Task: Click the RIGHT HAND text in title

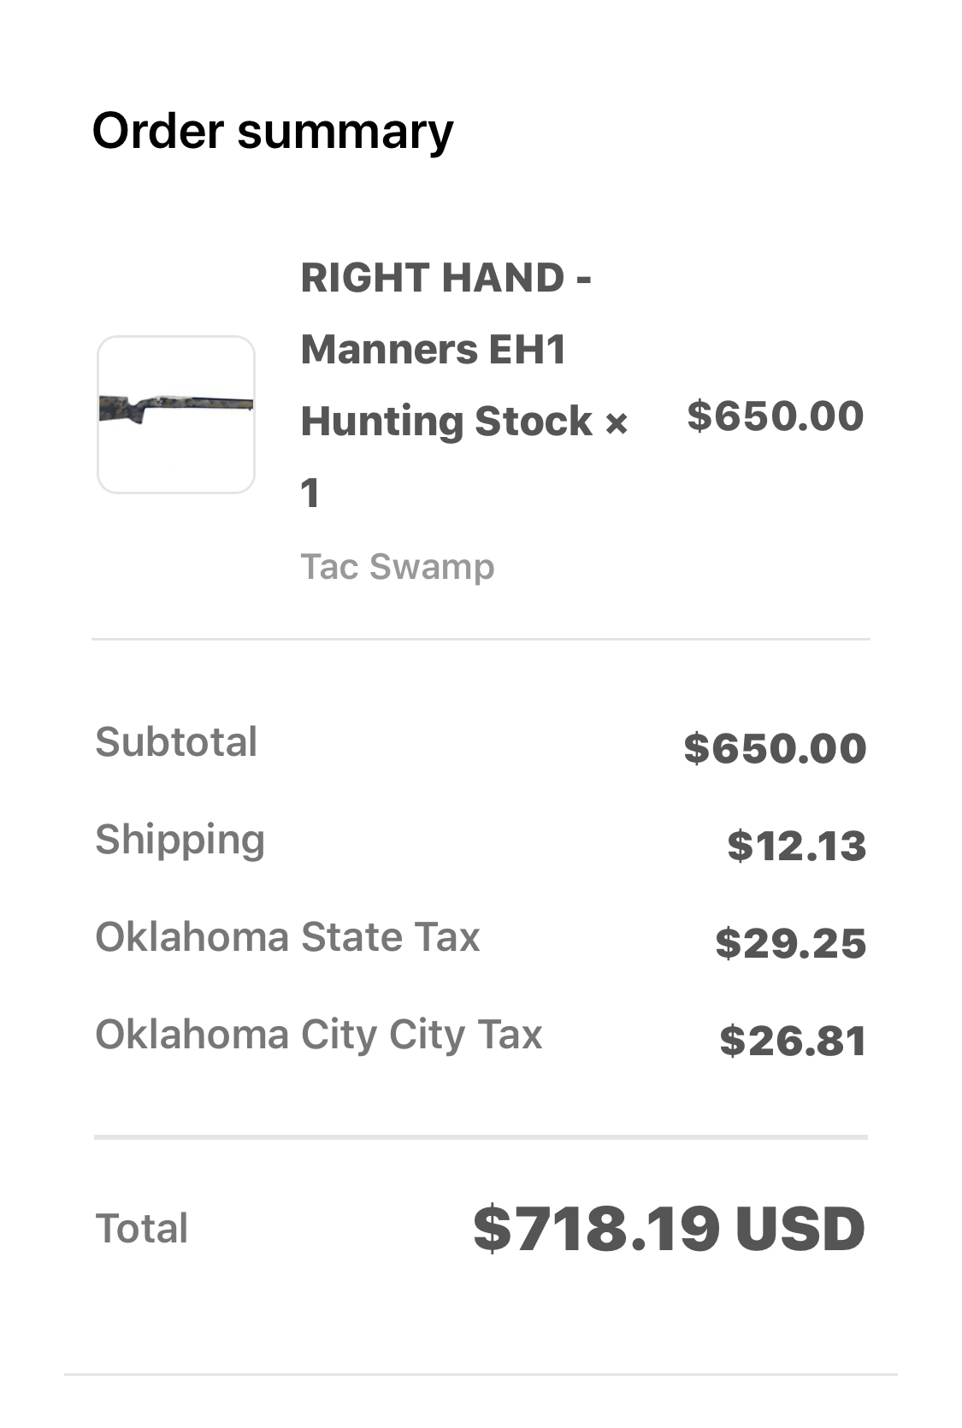Action: (433, 278)
